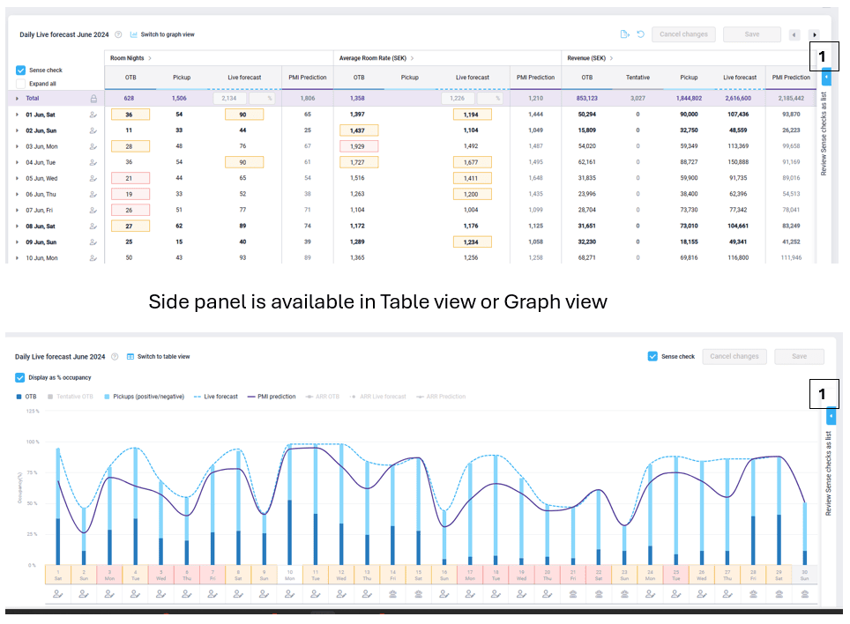This screenshot has height=624, width=850.
Task: Click the export icon beside Cancel changes
Action: pos(624,34)
